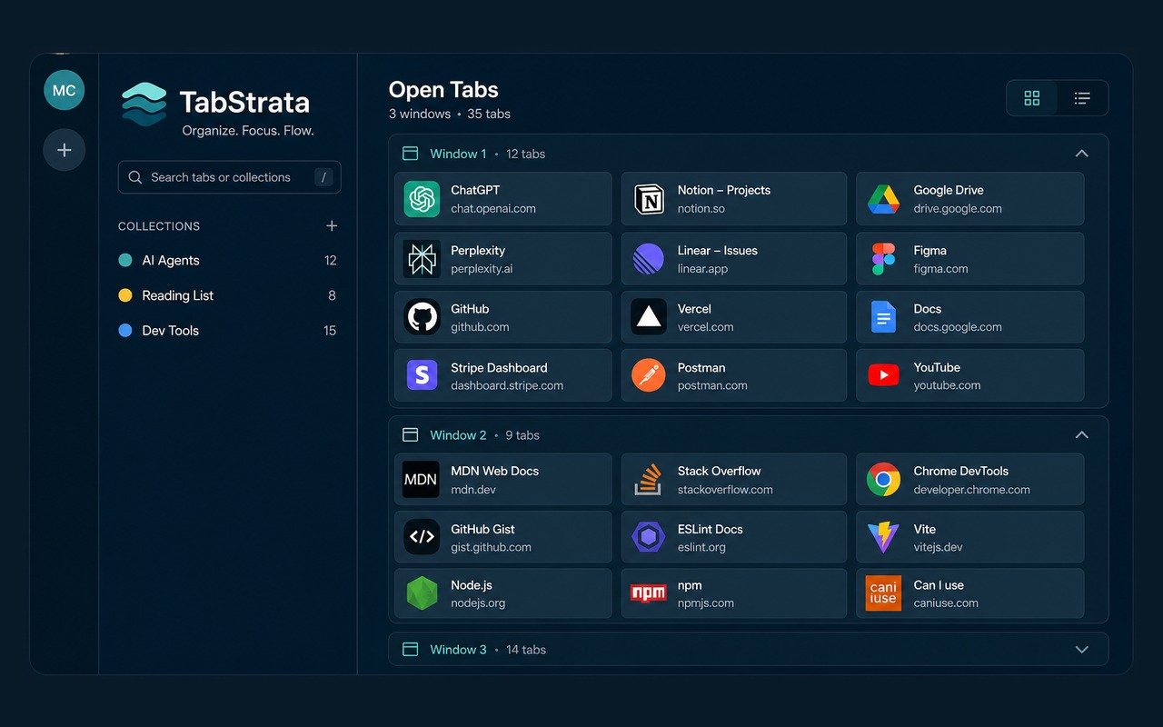Viewport: 1163px width, 727px height.
Task: Click the npmjs.com URL text
Action: point(706,603)
